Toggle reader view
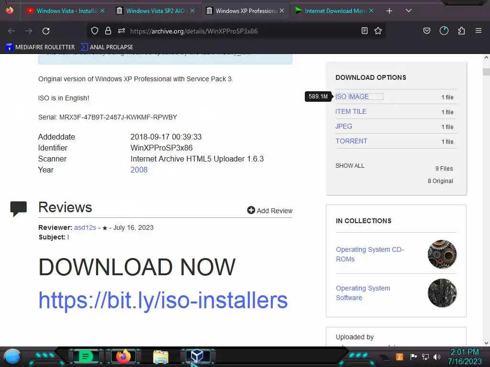Screen dimensions: 490x367 (364, 31)
